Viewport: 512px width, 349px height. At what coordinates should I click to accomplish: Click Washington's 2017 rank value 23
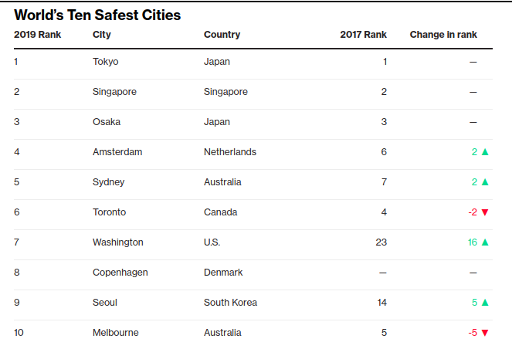coord(381,242)
